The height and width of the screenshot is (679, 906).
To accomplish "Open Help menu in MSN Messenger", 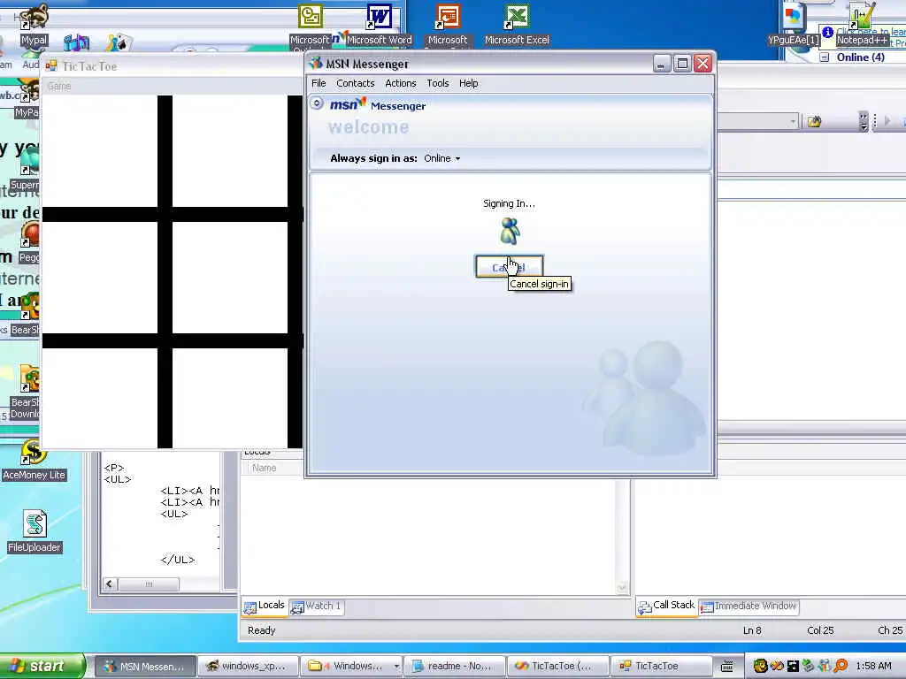I will tap(469, 83).
